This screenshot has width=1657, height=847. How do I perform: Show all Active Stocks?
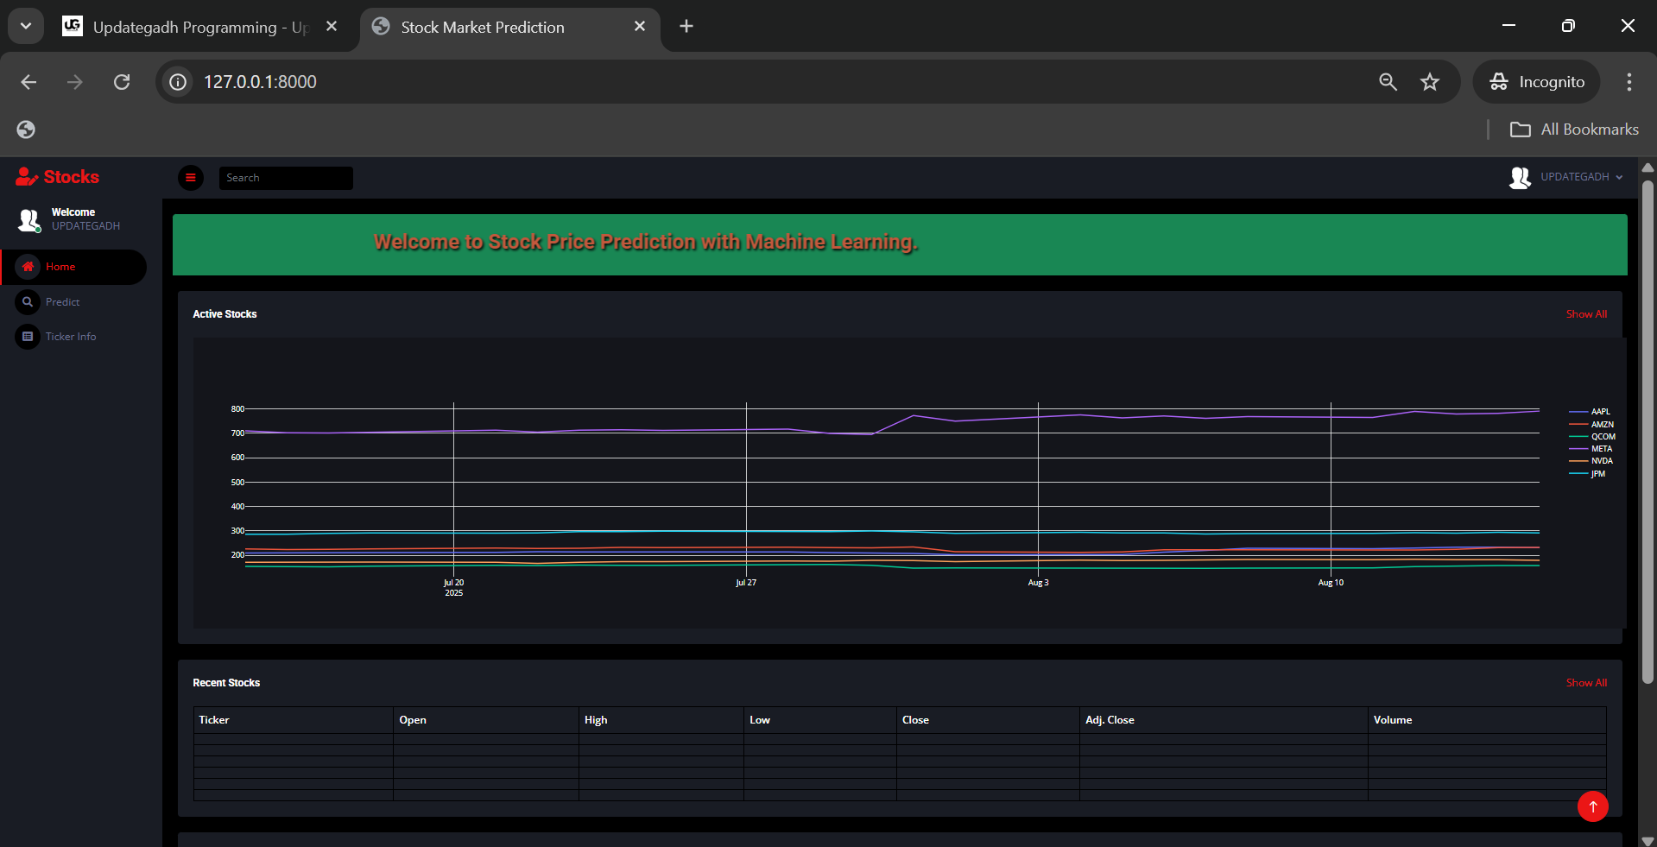pos(1586,314)
